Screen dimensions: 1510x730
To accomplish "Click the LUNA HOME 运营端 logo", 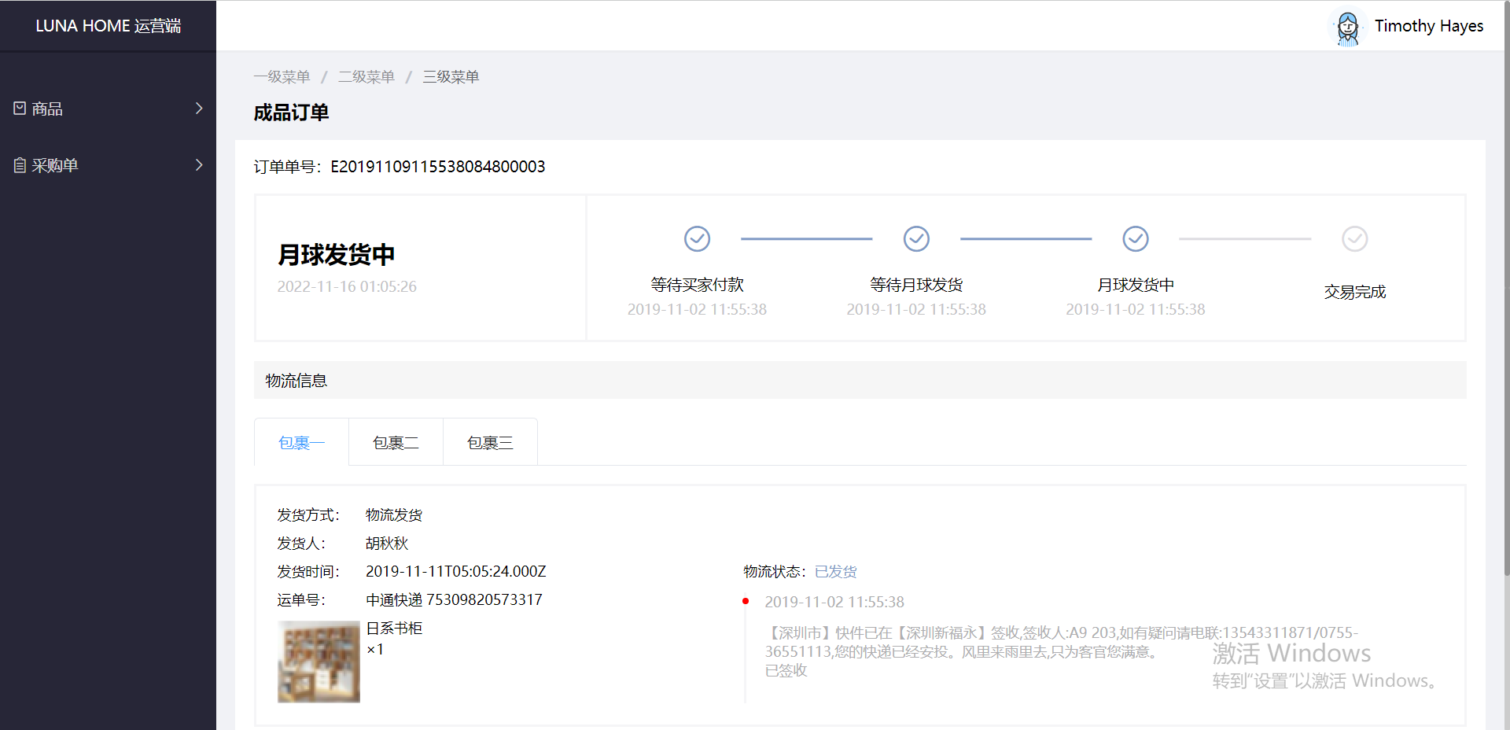I will click(x=108, y=25).
